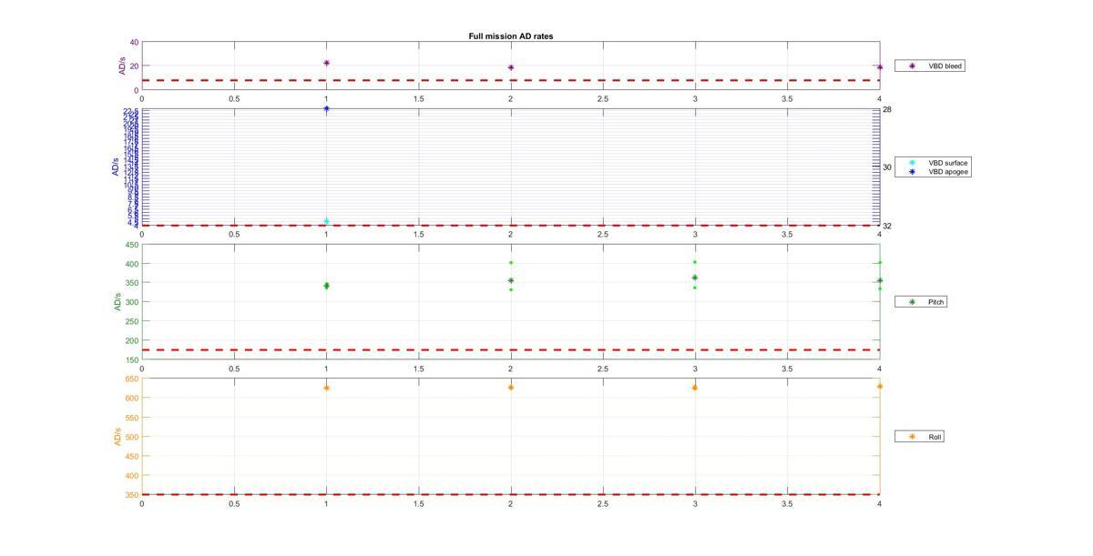Click the orange AD/s label of Roll axes

coord(117,437)
